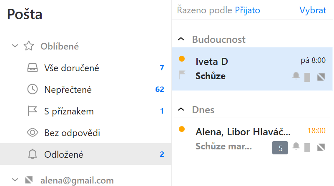Click the Odložené bell icon
Screen dimensions: 334x186
pyautogui.click(x=33, y=154)
